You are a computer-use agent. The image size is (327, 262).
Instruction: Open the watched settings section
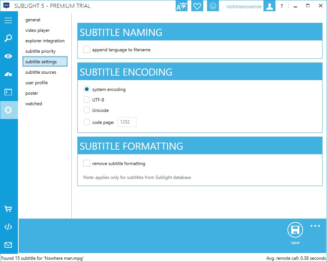click(34, 104)
